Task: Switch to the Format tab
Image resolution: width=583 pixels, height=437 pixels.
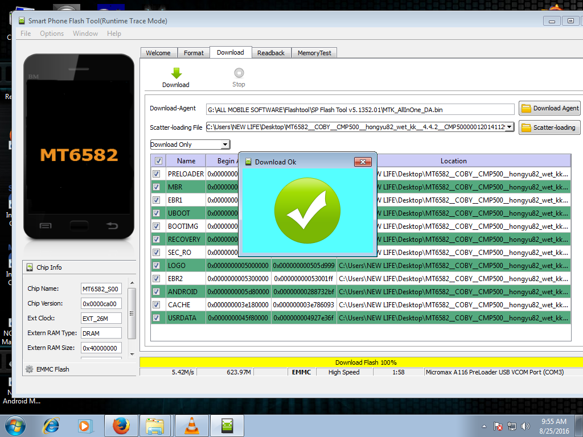Action: tap(194, 53)
